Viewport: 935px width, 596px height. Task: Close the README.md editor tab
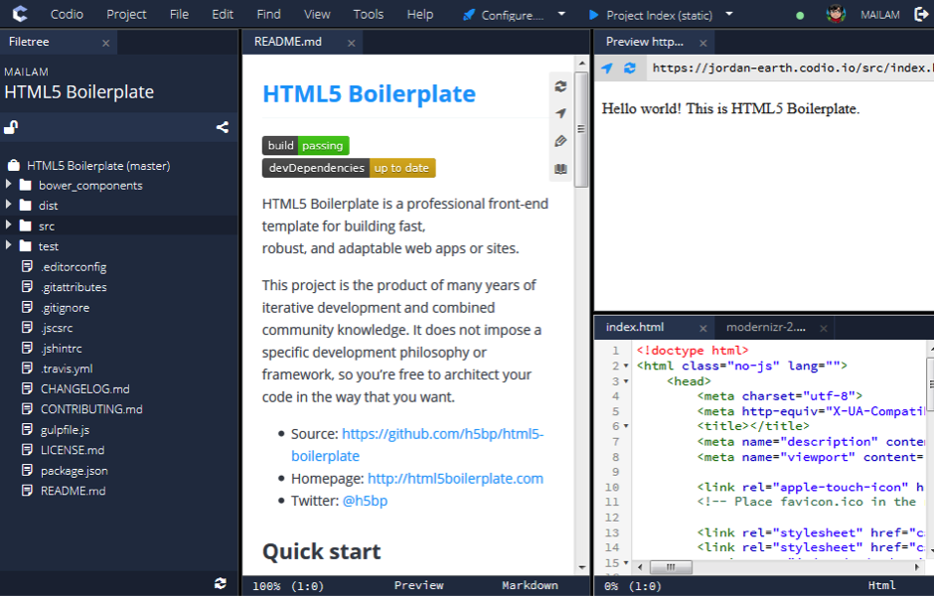351,43
